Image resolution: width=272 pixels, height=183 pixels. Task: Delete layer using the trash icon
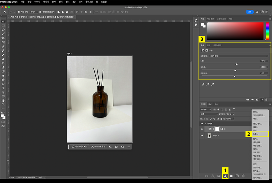point(243,176)
